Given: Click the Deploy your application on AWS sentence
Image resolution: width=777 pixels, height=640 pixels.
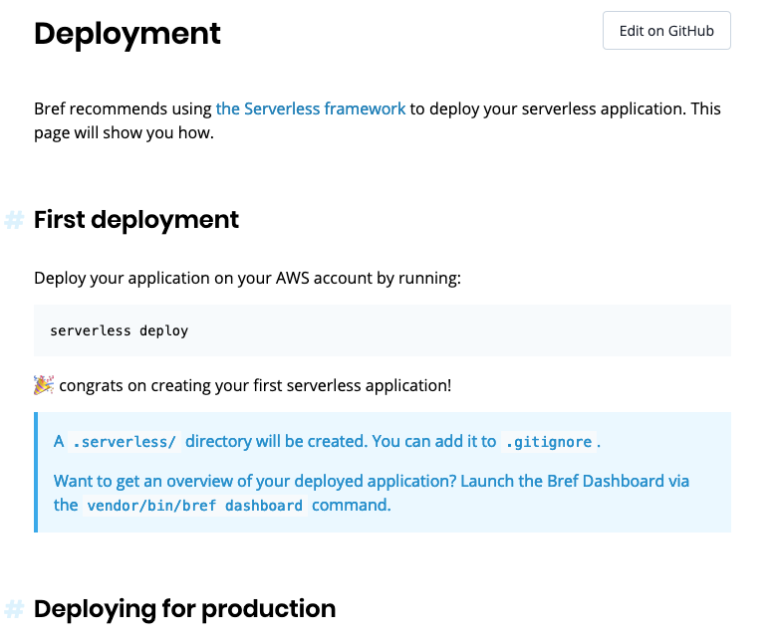Looking at the screenshot, I should [x=247, y=278].
